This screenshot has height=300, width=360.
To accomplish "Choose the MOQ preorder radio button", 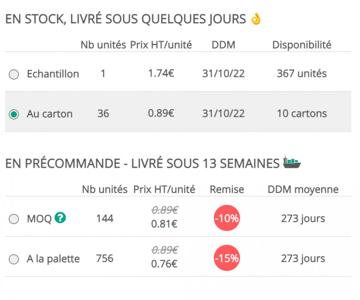I will (x=14, y=219).
